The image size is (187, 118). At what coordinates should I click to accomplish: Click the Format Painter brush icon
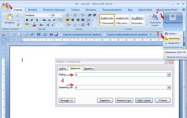[18, 25]
